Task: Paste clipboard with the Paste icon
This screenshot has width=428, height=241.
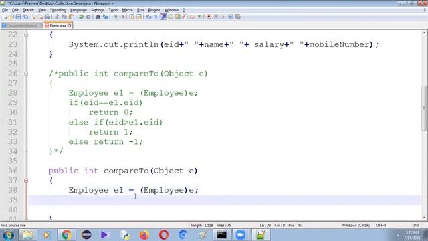Action: pyautogui.click(x=72, y=17)
